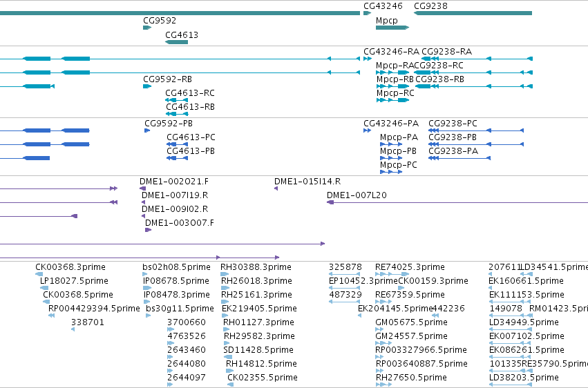
Task: Click the RE67359.5prime EST label
Action: [x=410, y=295]
